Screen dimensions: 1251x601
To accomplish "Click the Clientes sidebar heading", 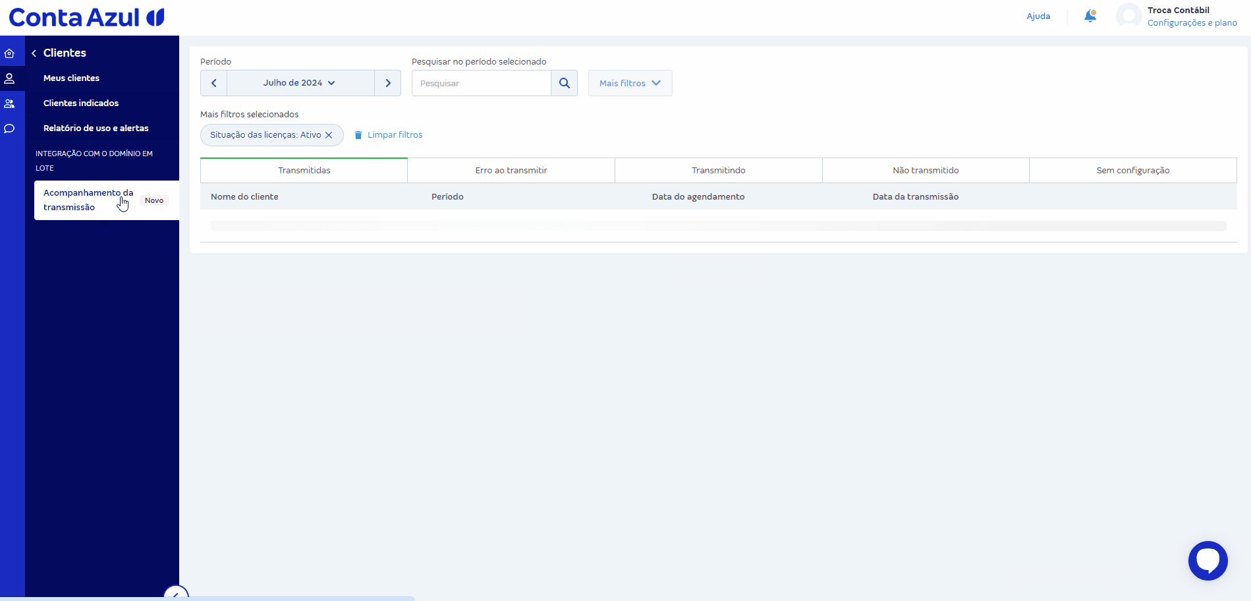I will 65,53.
